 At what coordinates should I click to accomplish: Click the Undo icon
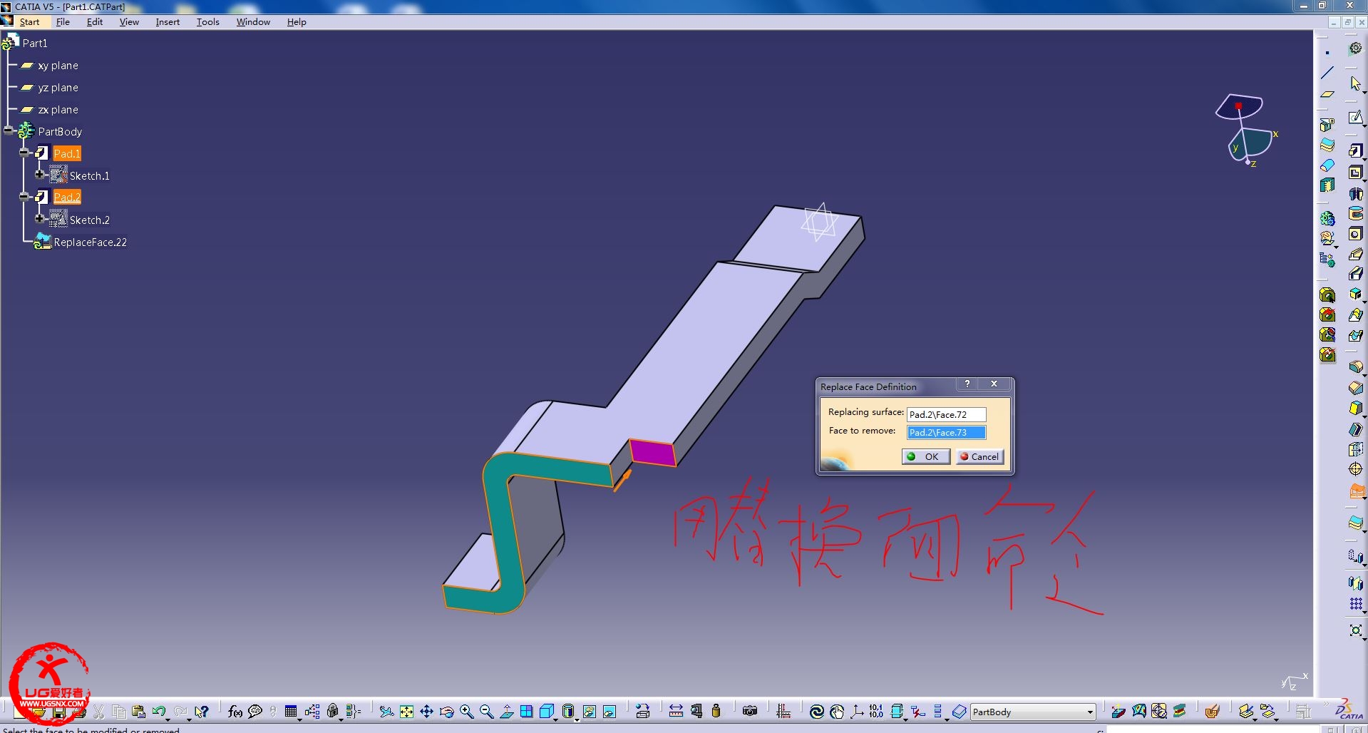tap(158, 711)
